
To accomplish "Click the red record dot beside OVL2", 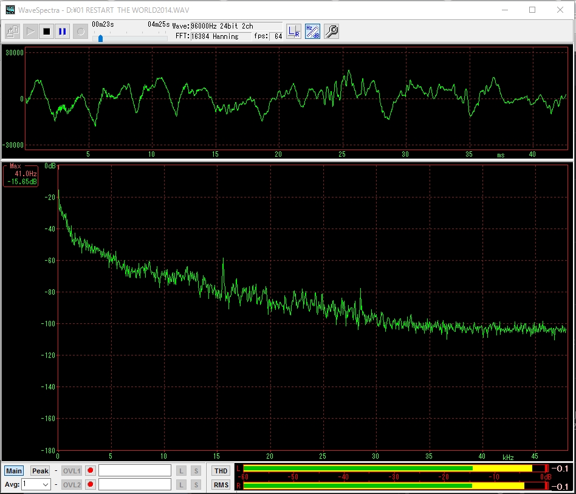I will click(91, 484).
